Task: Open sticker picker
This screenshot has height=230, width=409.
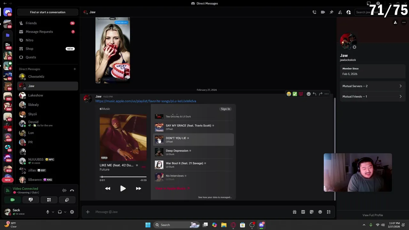Action: 312,212
